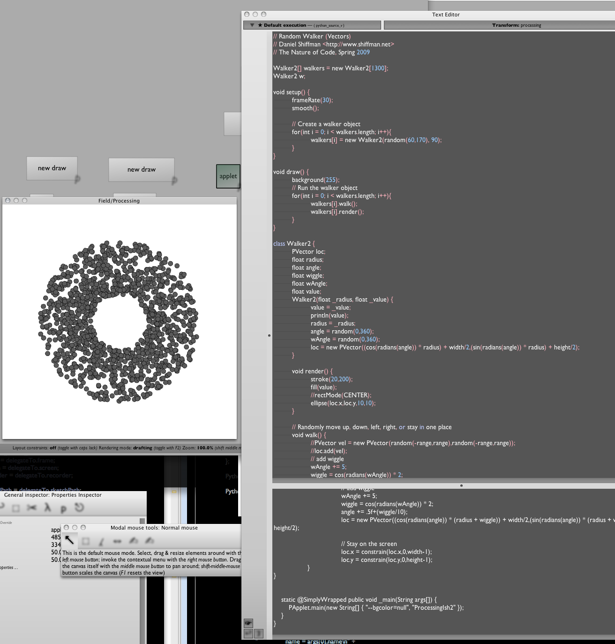Select the double-arrow tool in Modal mouse tools
This screenshot has width=615, height=644.
(x=117, y=541)
